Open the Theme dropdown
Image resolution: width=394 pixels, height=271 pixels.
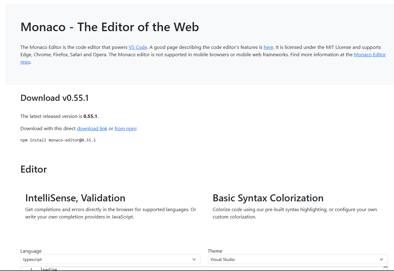click(x=298, y=259)
